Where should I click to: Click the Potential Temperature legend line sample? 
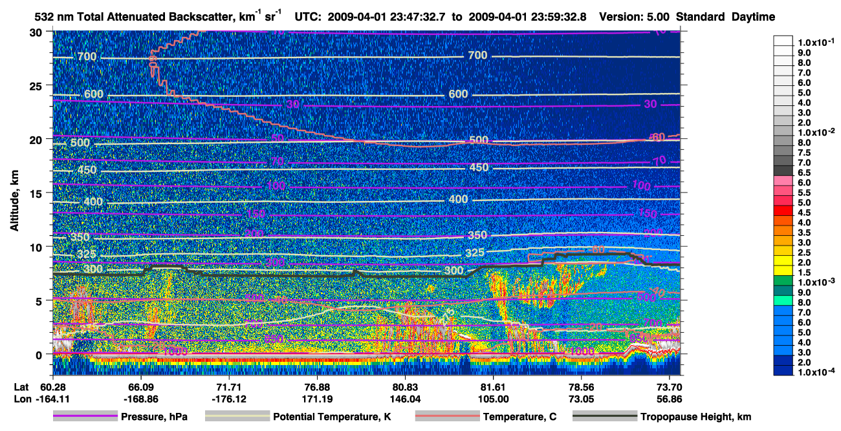(x=237, y=417)
